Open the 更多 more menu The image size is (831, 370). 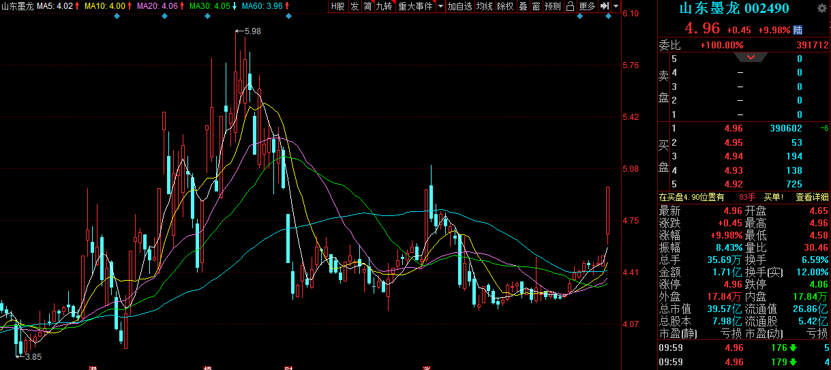point(587,6)
